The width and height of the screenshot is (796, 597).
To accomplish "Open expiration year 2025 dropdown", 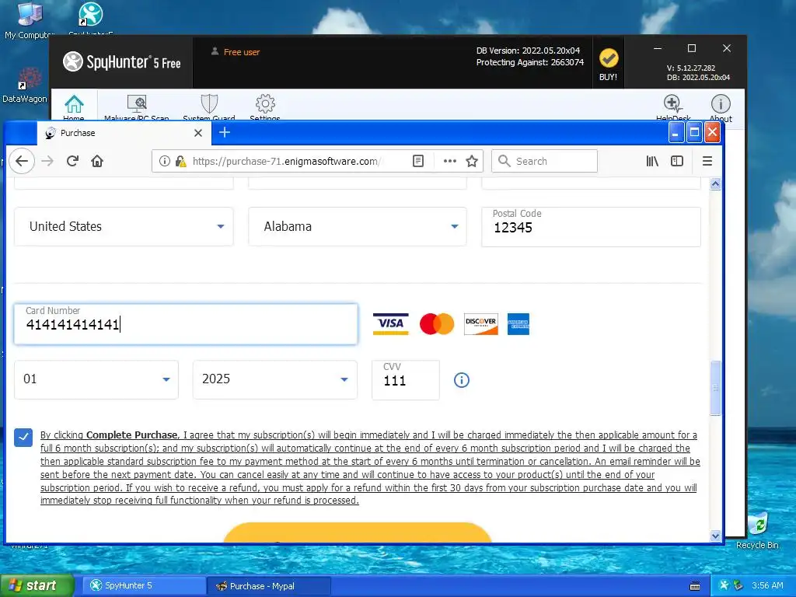I will [275, 379].
